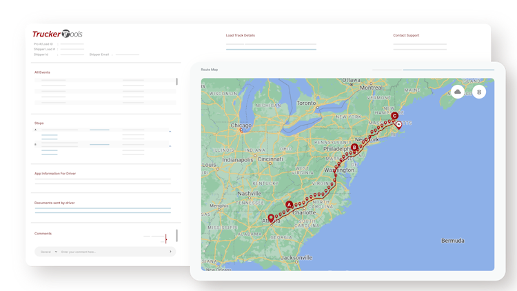The image size is (517, 291).
Task: Click the Charlotte label on the map
Action: (x=304, y=212)
